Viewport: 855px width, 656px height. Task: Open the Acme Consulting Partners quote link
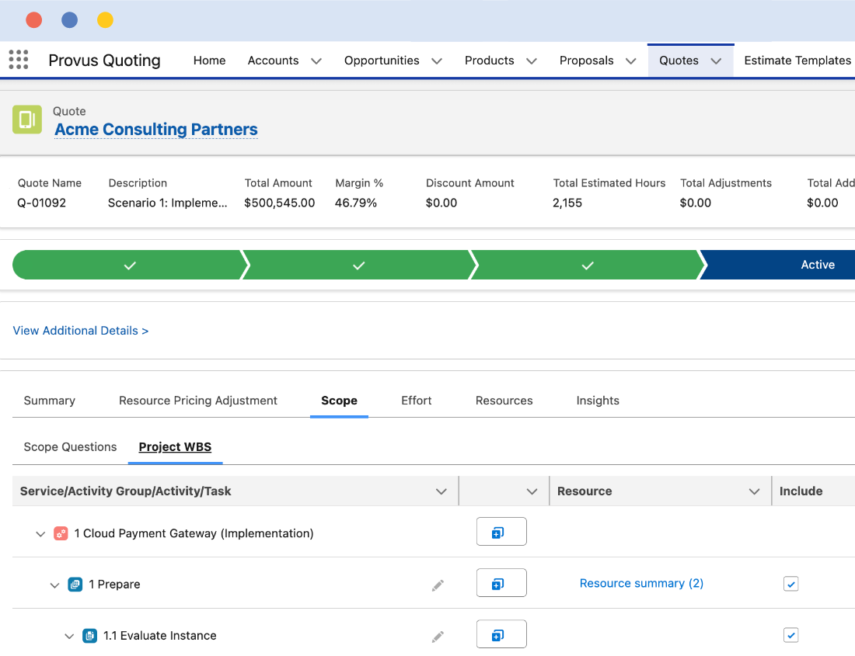click(155, 130)
